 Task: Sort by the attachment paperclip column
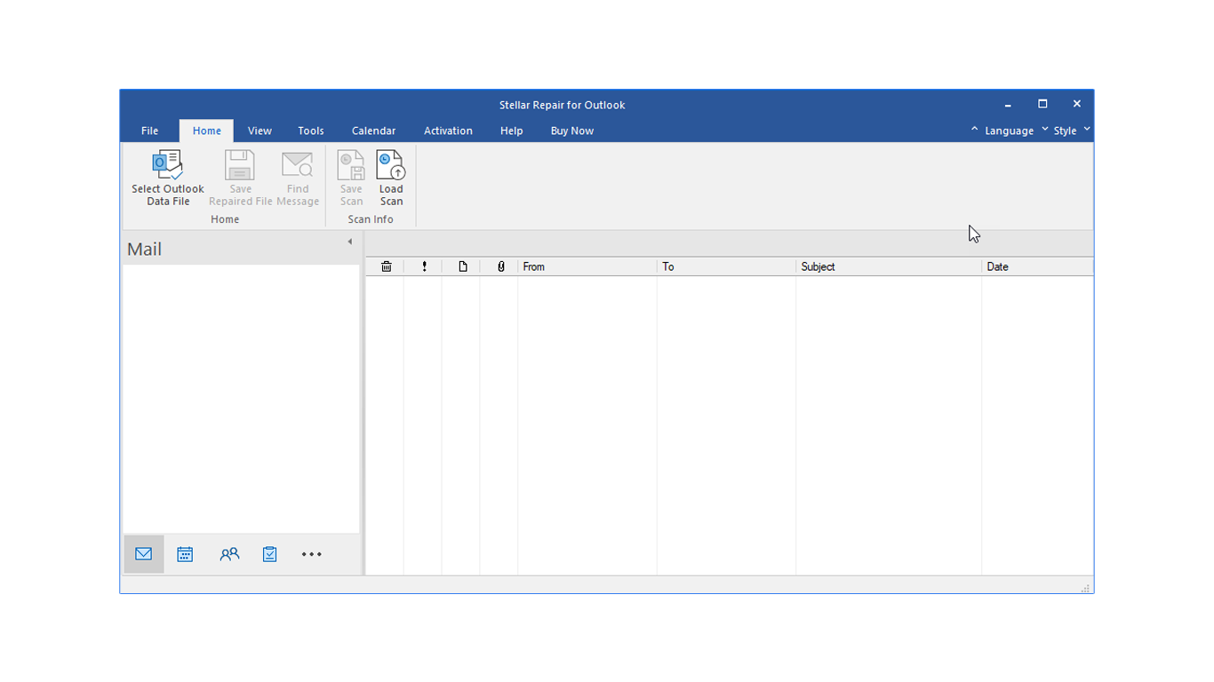(501, 266)
